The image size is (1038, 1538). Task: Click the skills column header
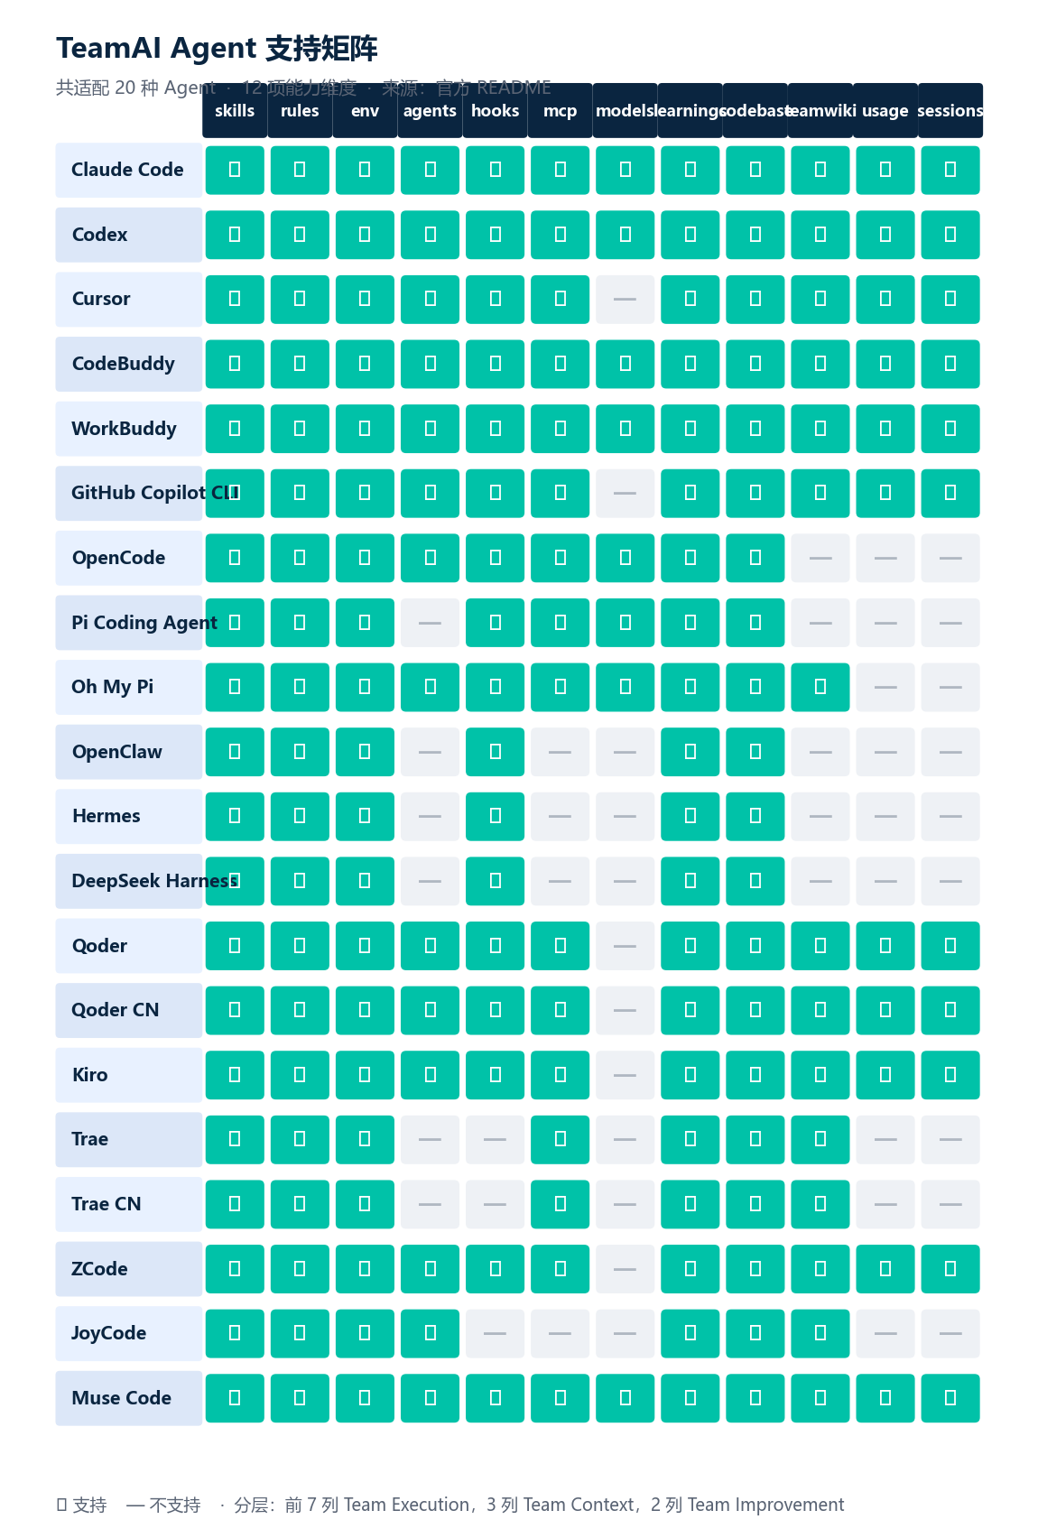(235, 111)
